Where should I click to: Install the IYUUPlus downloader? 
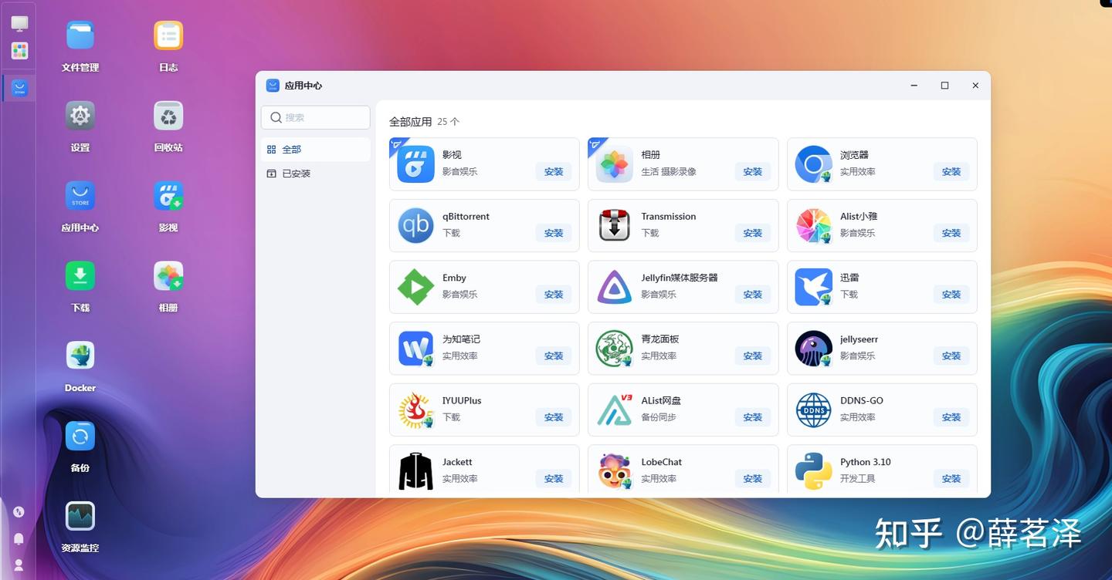coord(553,416)
